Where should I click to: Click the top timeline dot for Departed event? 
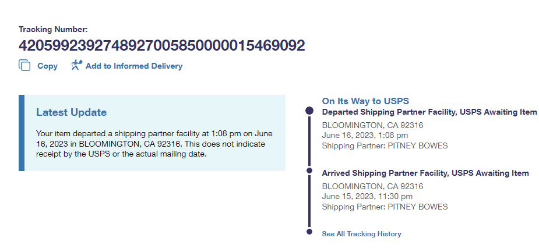(309, 111)
